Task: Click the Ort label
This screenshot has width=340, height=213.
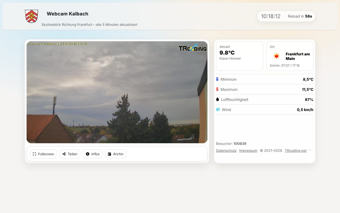Action: coord(272,47)
